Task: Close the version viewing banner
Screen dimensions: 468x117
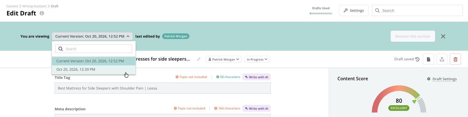Action: click(x=443, y=36)
